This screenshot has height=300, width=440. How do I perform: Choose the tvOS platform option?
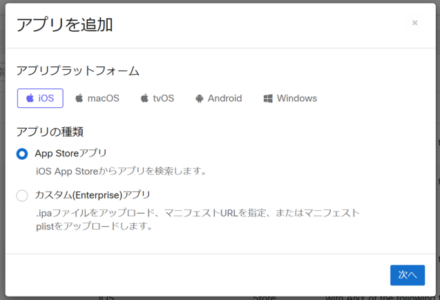click(157, 98)
